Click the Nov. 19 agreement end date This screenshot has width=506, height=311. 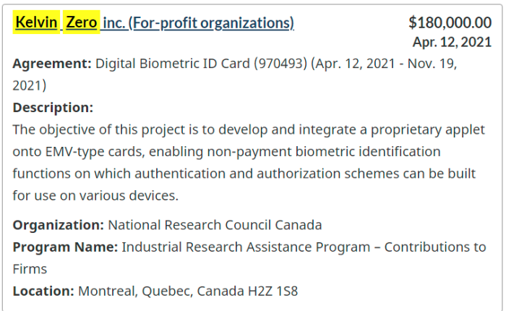[x=432, y=64]
